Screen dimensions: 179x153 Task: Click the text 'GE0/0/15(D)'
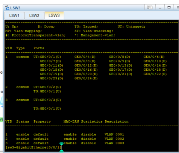[x=52, y=70]
